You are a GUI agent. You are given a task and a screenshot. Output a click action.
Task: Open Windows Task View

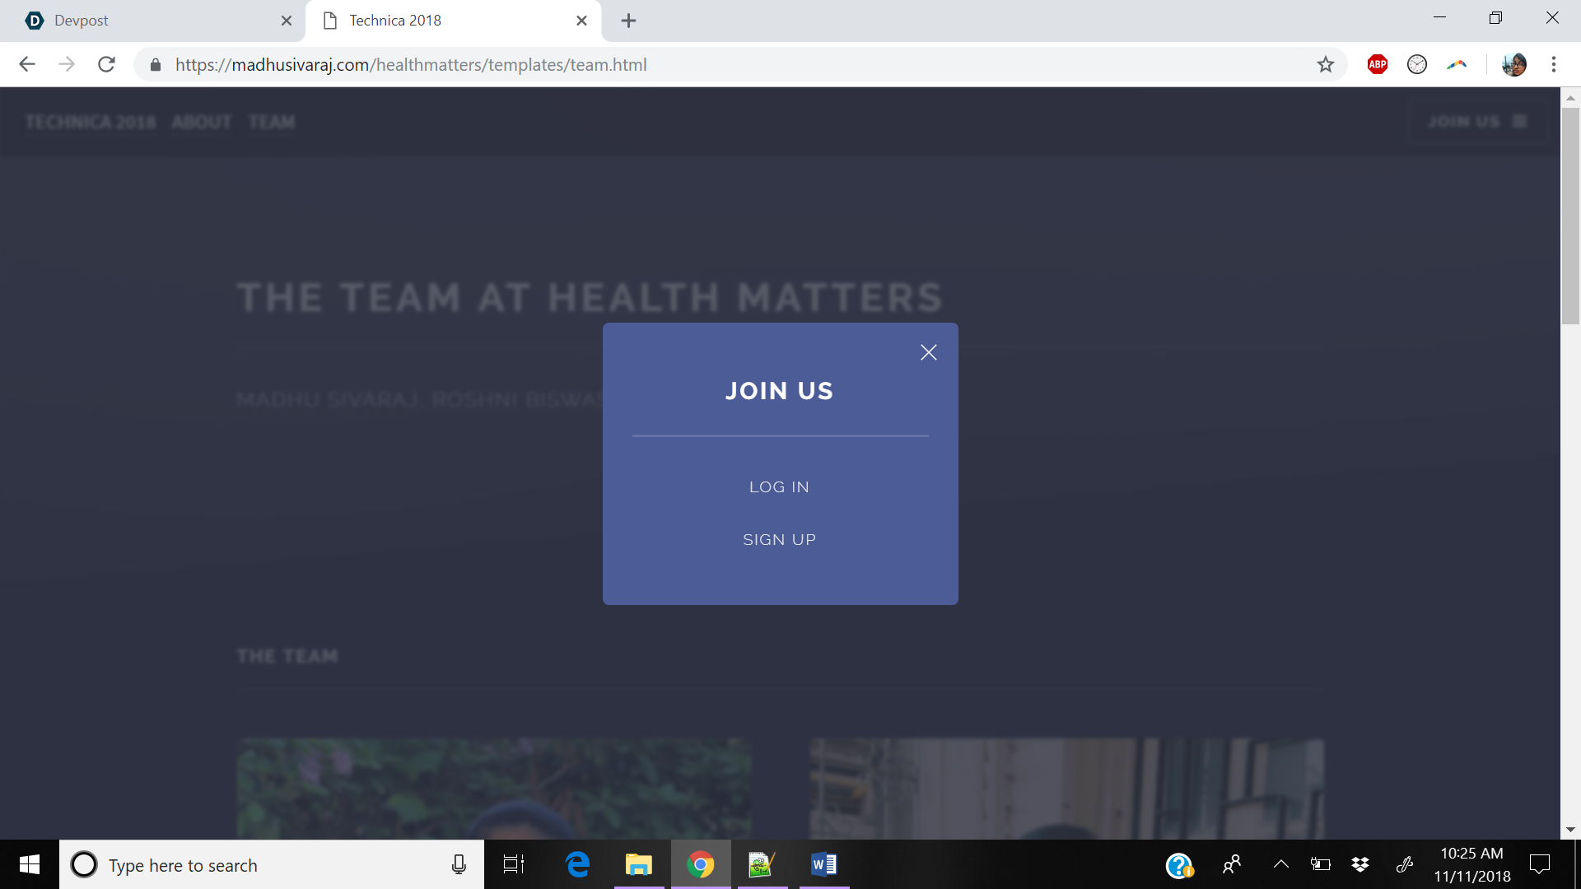coord(514,864)
